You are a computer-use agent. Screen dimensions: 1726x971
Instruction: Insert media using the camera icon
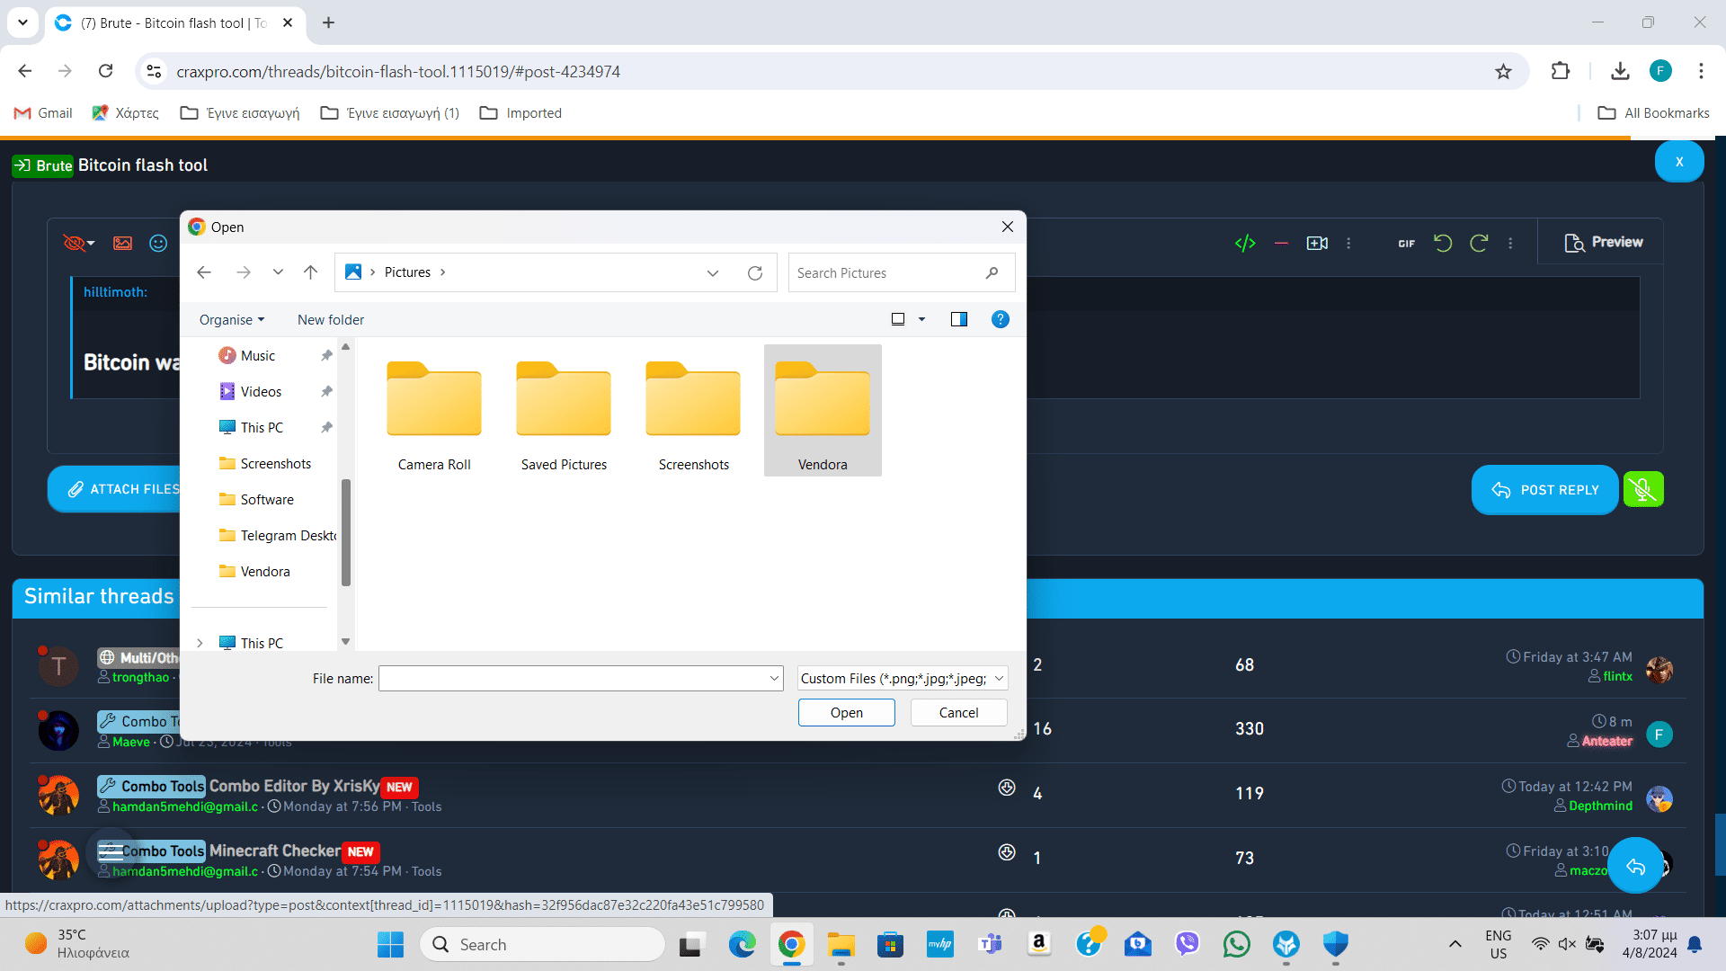1317,243
